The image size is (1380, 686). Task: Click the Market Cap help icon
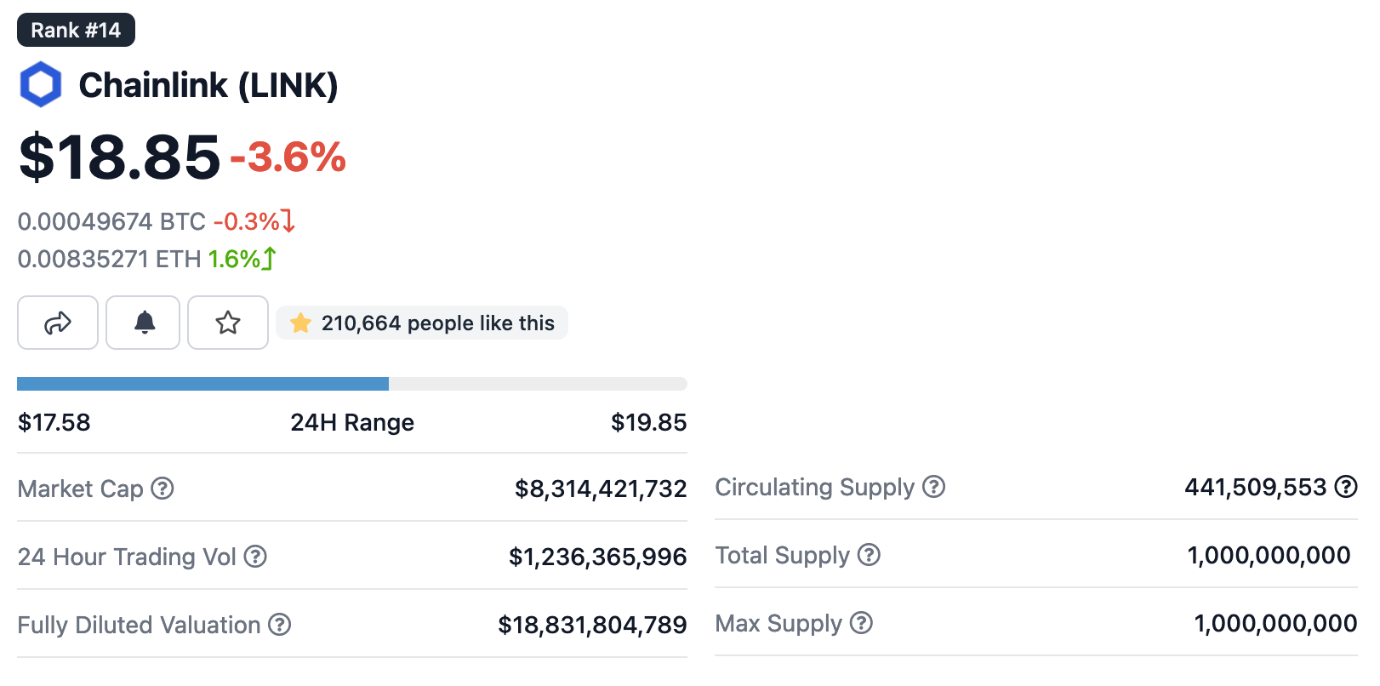coord(163,489)
